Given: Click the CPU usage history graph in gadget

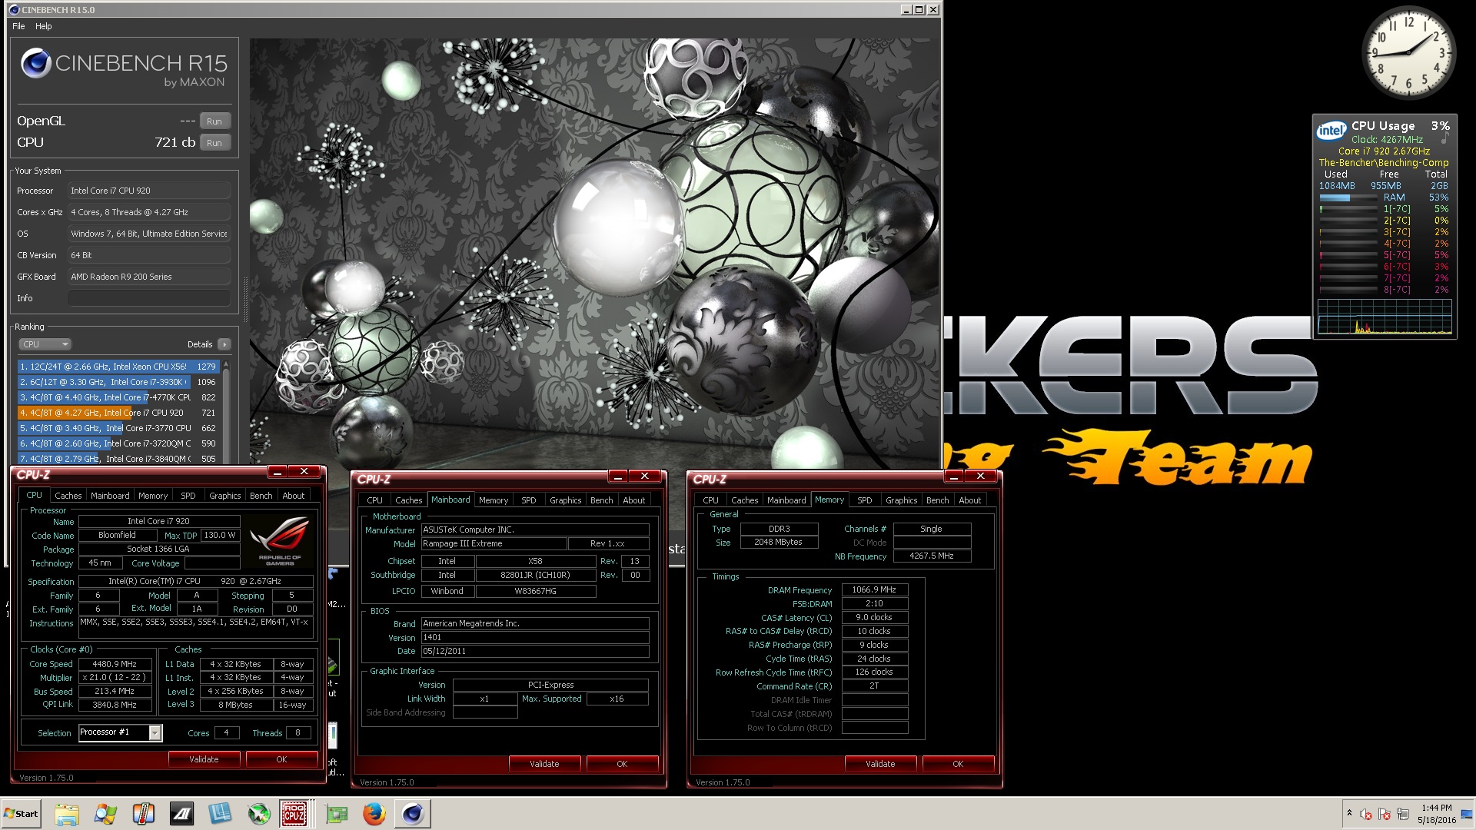Looking at the screenshot, I should [x=1385, y=317].
